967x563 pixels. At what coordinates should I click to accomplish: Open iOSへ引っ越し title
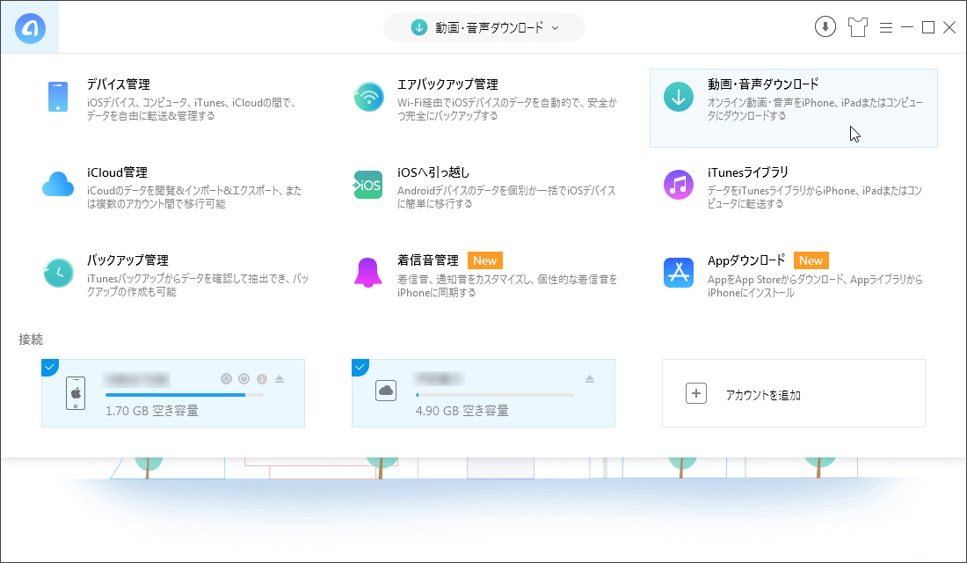tap(433, 172)
